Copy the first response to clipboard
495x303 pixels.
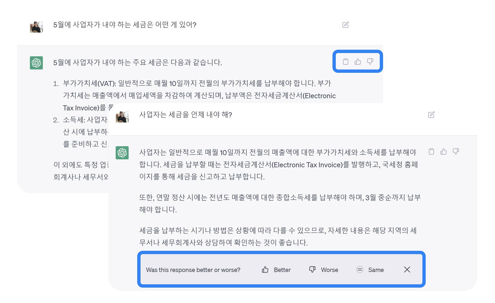tap(346, 62)
